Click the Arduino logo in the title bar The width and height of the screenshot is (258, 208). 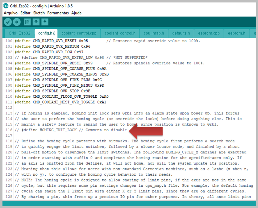click(6, 6)
